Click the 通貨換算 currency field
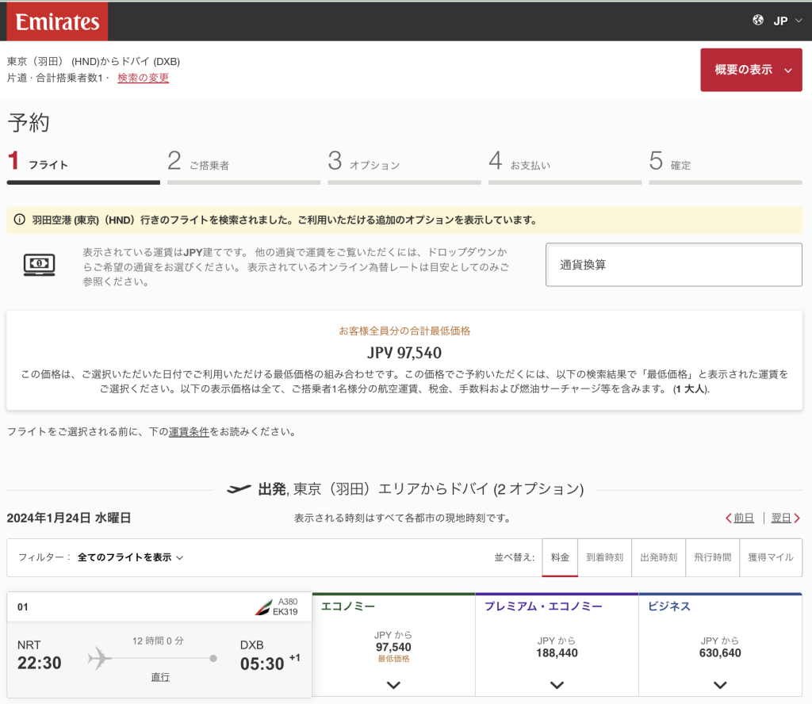812x704 pixels. coord(673,265)
